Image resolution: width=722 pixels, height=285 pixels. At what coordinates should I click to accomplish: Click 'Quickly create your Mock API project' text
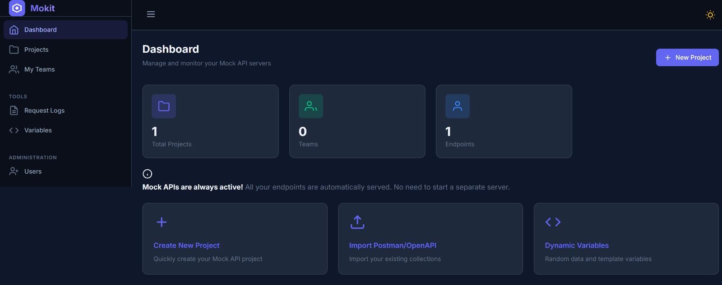coord(208,259)
